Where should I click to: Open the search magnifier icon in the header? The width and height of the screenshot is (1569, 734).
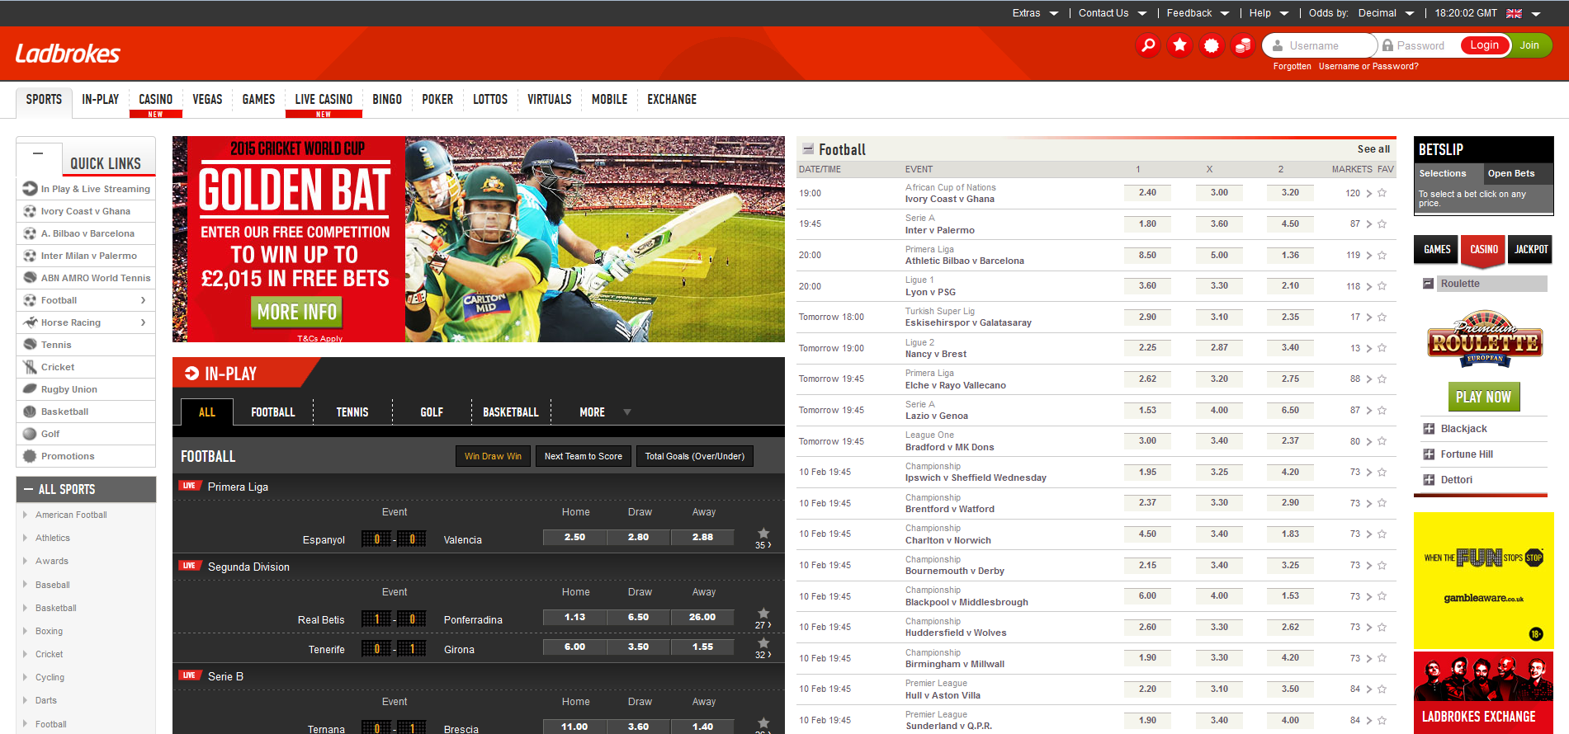[1147, 45]
